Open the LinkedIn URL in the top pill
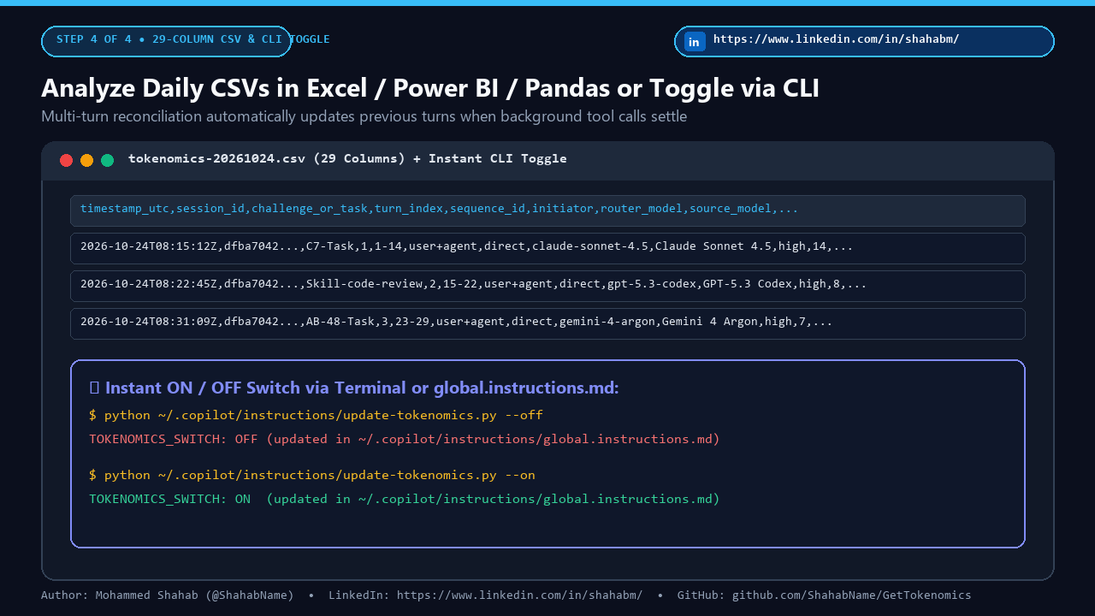 (x=836, y=39)
